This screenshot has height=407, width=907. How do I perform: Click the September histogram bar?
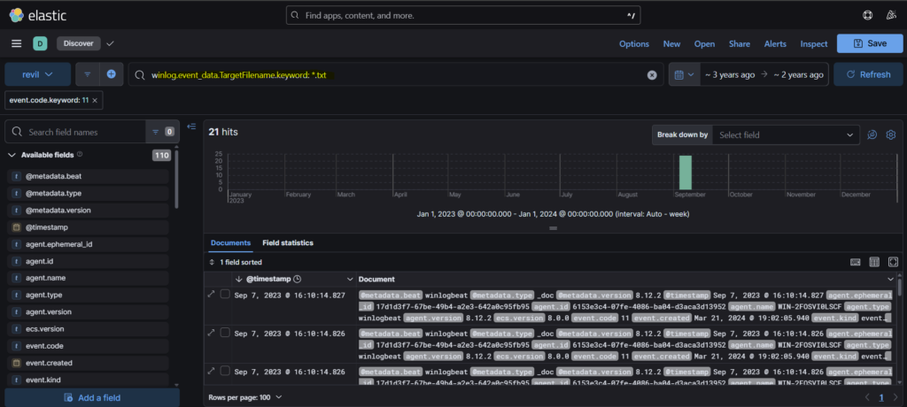[x=685, y=172]
